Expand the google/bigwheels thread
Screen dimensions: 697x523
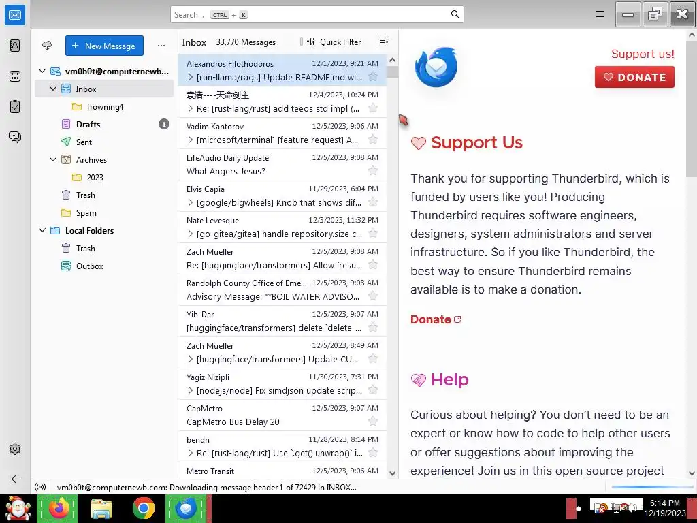191,202
